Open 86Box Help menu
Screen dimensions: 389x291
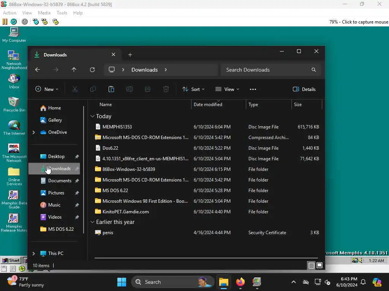78,13
